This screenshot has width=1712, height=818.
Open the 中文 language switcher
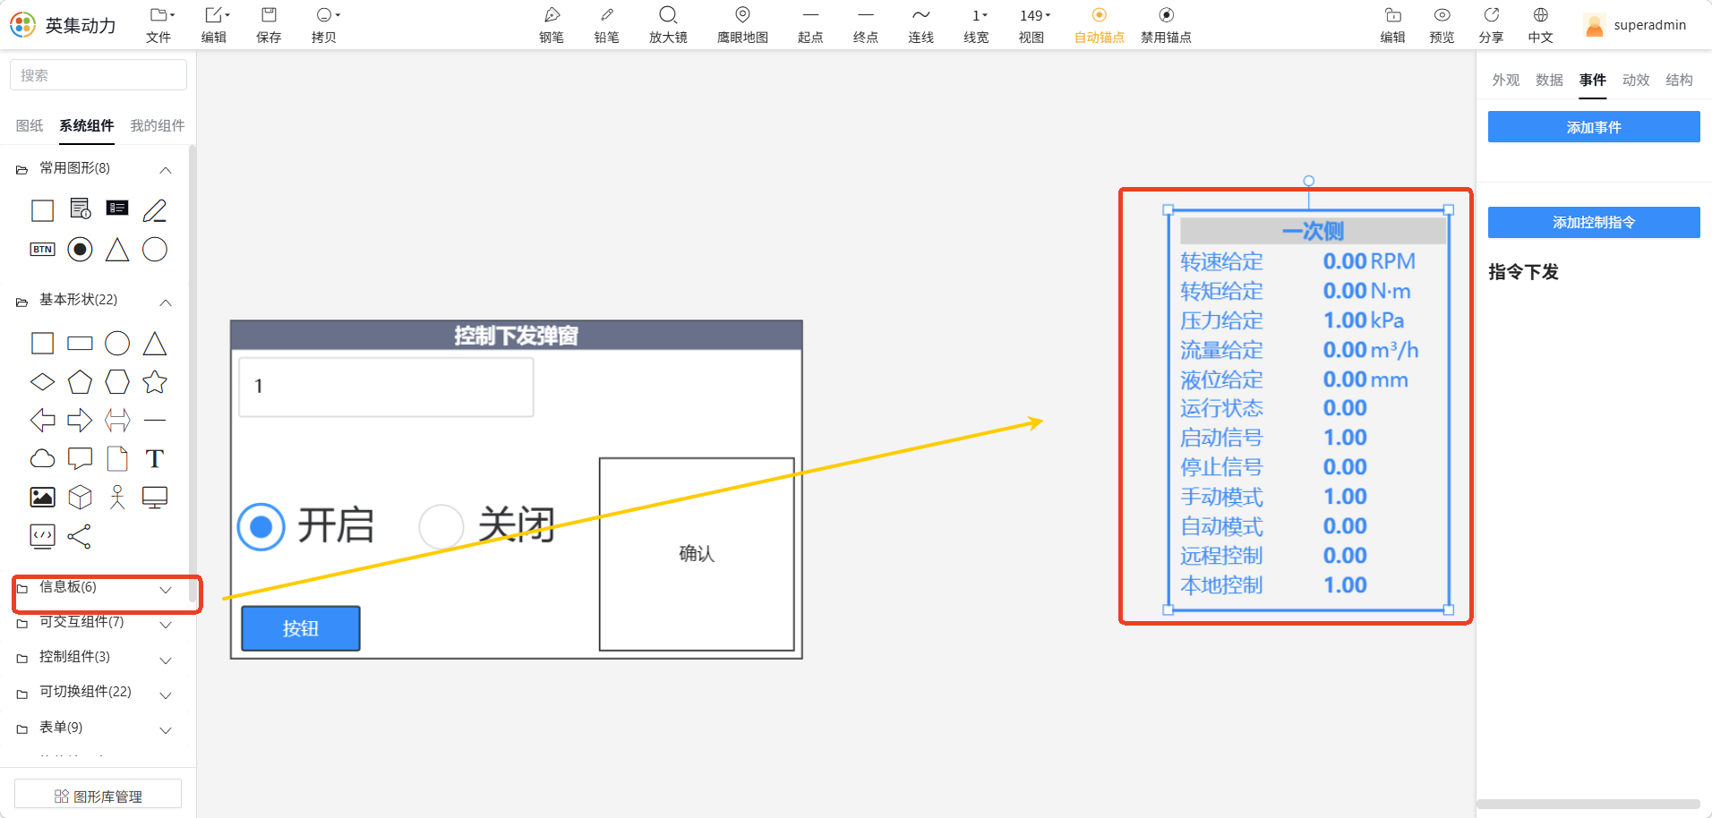[1540, 24]
